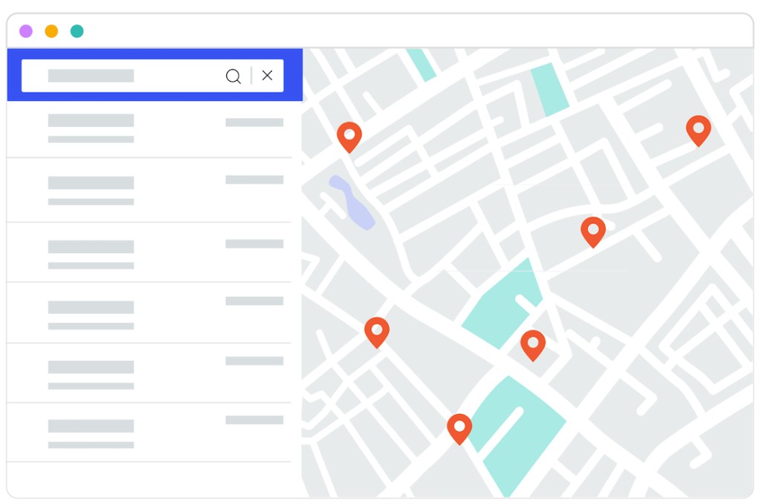
Task: Select the sixth result row in the list
Action: [149, 432]
